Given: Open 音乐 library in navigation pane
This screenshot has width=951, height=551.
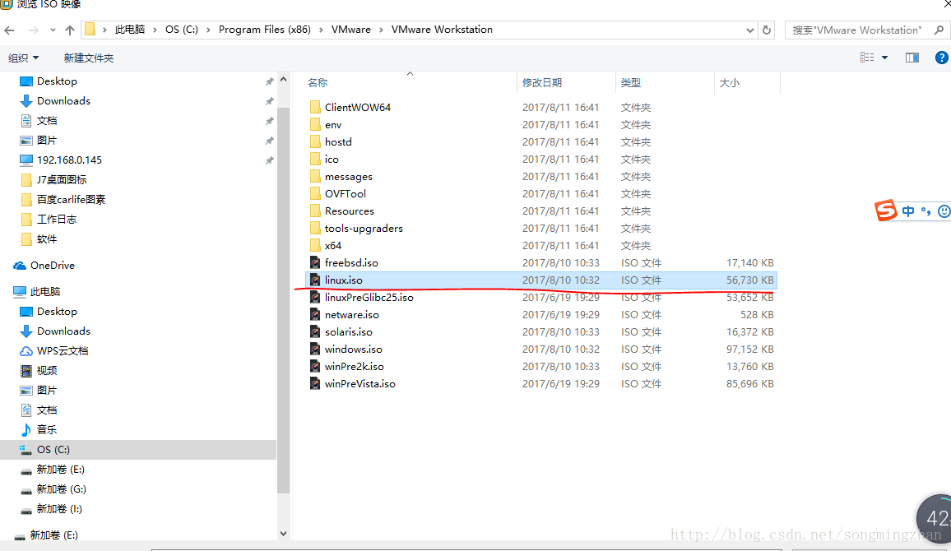Looking at the screenshot, I should pos(47,430).
